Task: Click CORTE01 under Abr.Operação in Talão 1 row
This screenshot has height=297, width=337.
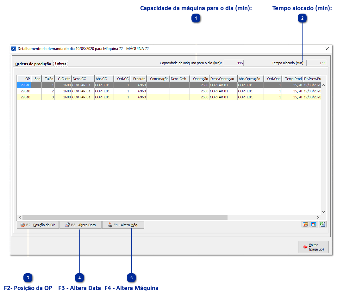Action: (251, 85)
